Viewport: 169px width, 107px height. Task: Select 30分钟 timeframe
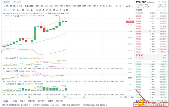pos(68,6)
